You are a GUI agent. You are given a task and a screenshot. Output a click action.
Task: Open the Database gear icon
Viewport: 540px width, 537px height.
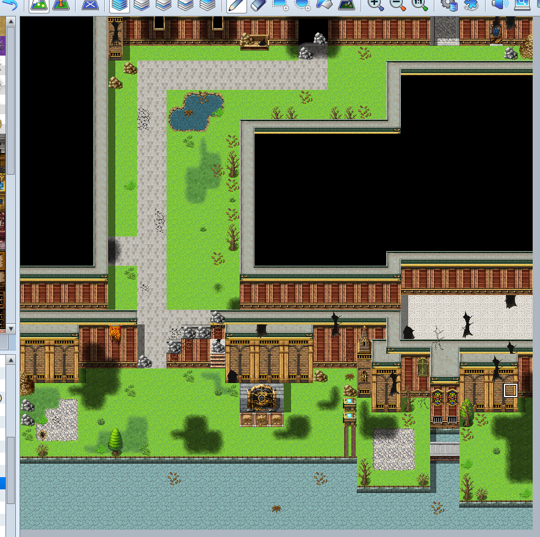pyautogui.click(x=449, y=4)
